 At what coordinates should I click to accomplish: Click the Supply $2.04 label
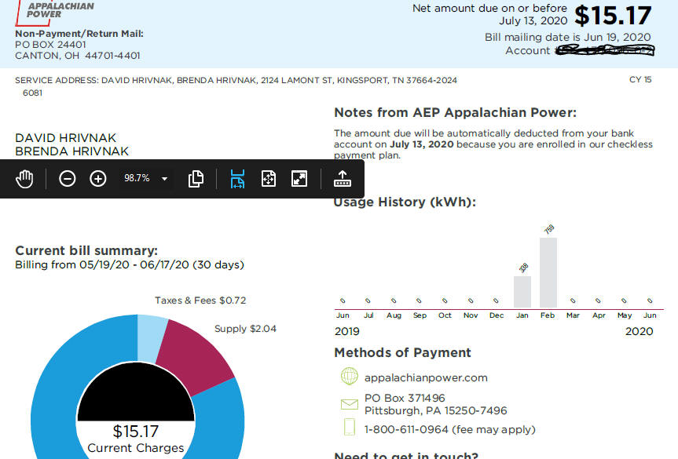click(245, 329)
